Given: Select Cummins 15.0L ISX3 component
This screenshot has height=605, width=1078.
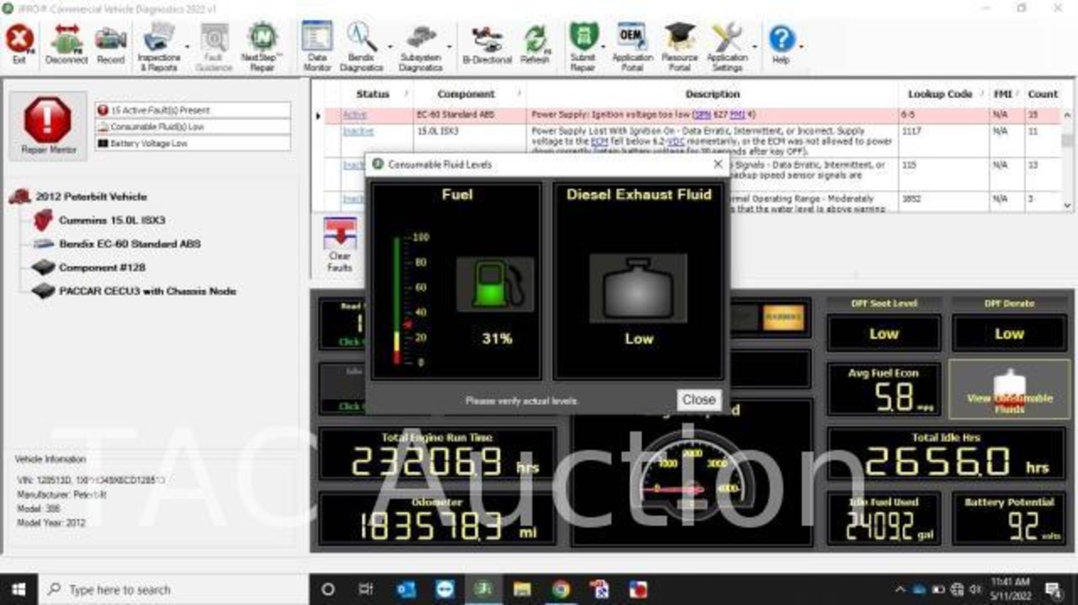Looking at the screenshot, I should 112,220.
